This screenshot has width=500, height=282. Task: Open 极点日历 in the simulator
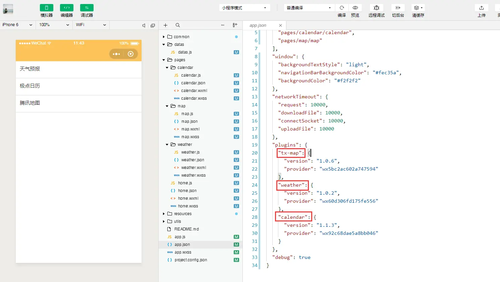tap(78, 86)
